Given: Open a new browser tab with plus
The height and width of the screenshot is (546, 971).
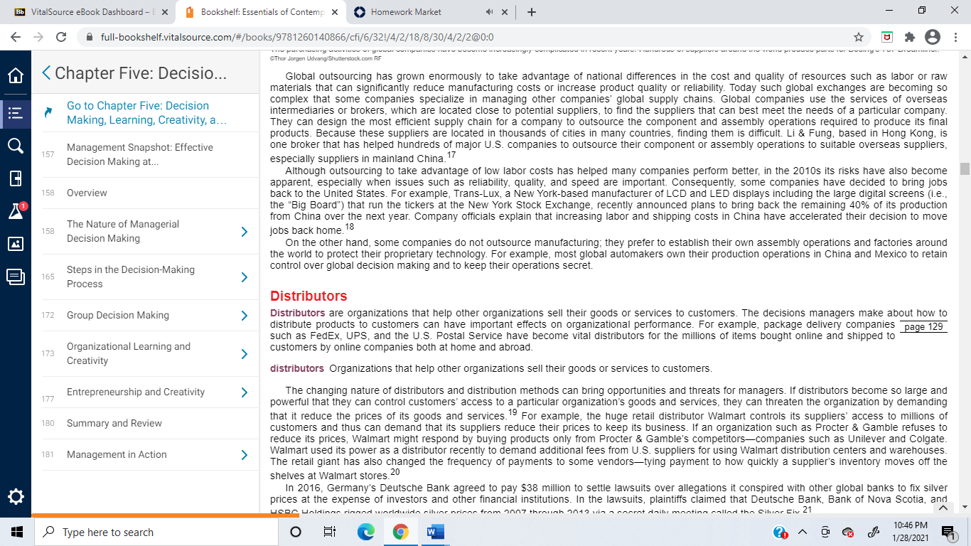Looking at the screenshot, I should 532,12.
